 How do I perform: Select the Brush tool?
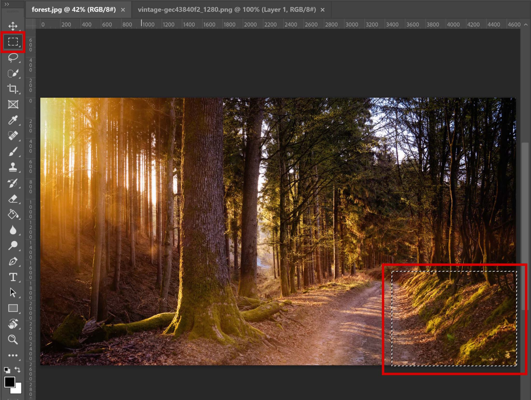click(x=13, y=152)
